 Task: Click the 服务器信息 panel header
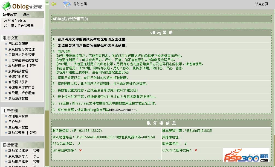tap(161, 123)
